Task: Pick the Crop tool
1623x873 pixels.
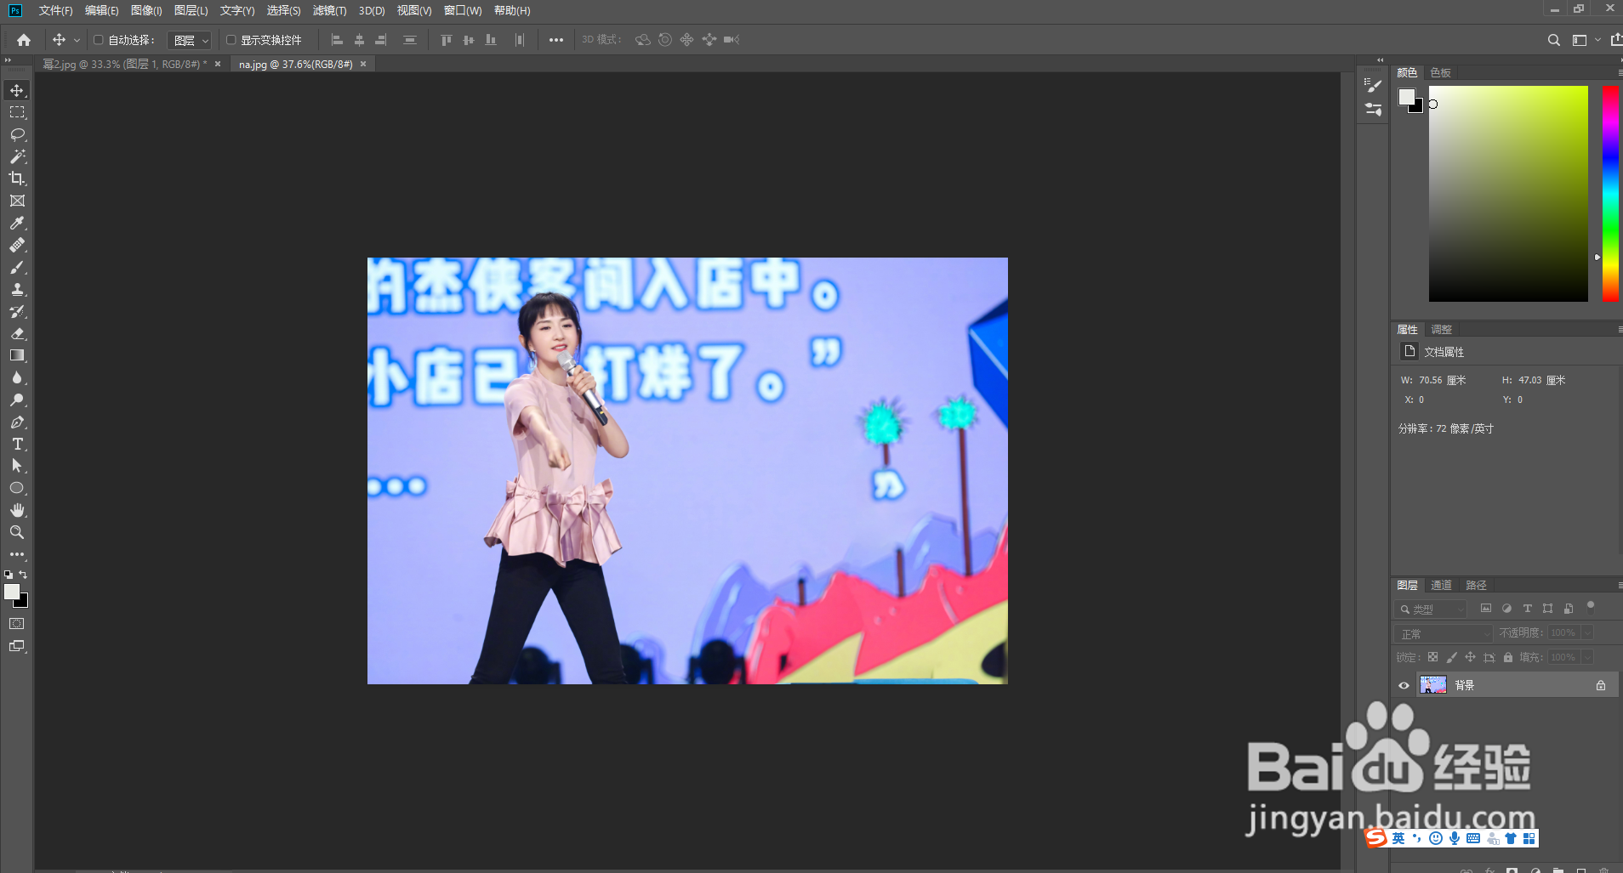Action: (17, 179)
